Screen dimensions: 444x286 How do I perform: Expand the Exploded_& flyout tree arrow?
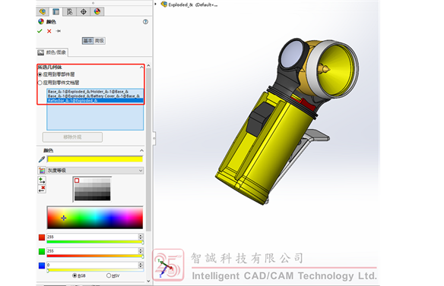155,4
